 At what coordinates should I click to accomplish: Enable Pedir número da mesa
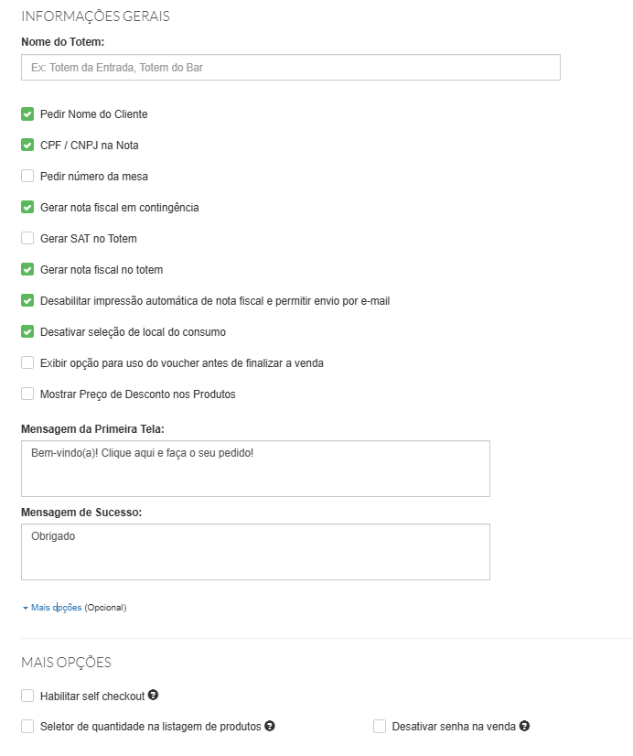coord(27,176)
